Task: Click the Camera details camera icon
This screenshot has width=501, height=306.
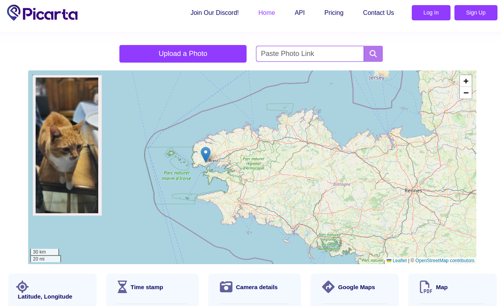Action: (226, 287)
